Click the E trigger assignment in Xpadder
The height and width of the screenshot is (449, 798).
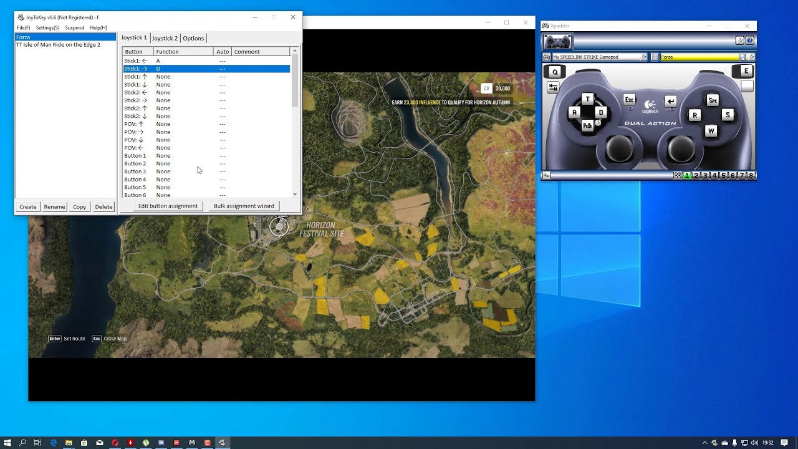[x=746, y=71]
